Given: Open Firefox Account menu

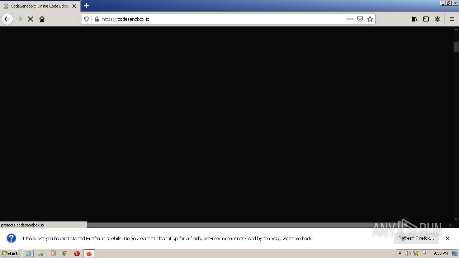Looking at the screenshot, I should [x=437, y=19].
